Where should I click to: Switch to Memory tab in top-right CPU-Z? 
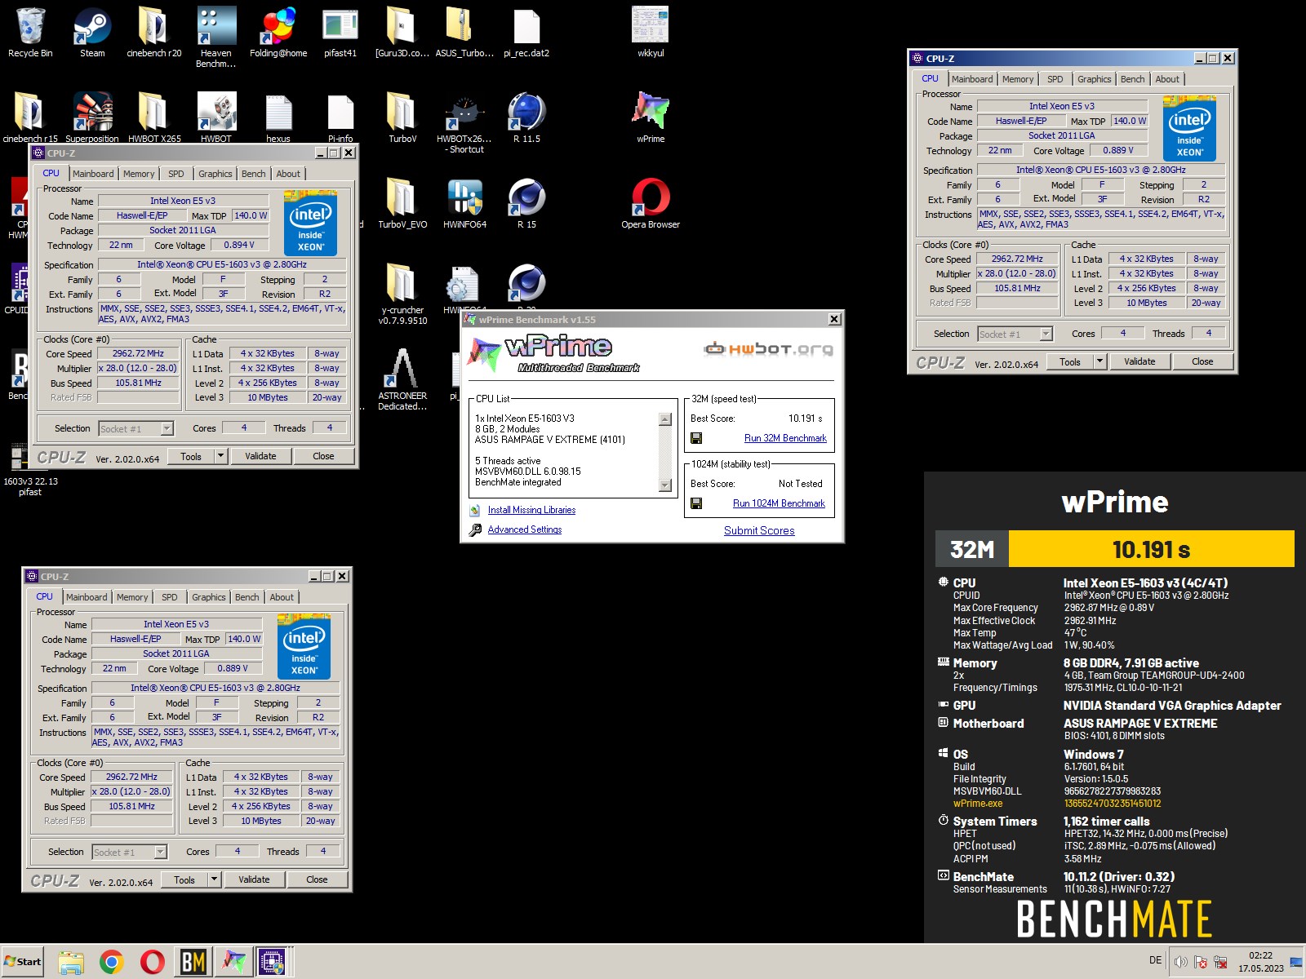coord(1018,79)
